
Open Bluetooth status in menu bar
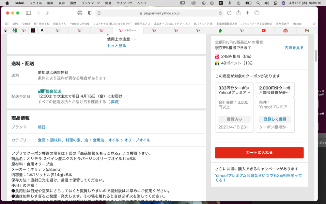tap(229, 3)
